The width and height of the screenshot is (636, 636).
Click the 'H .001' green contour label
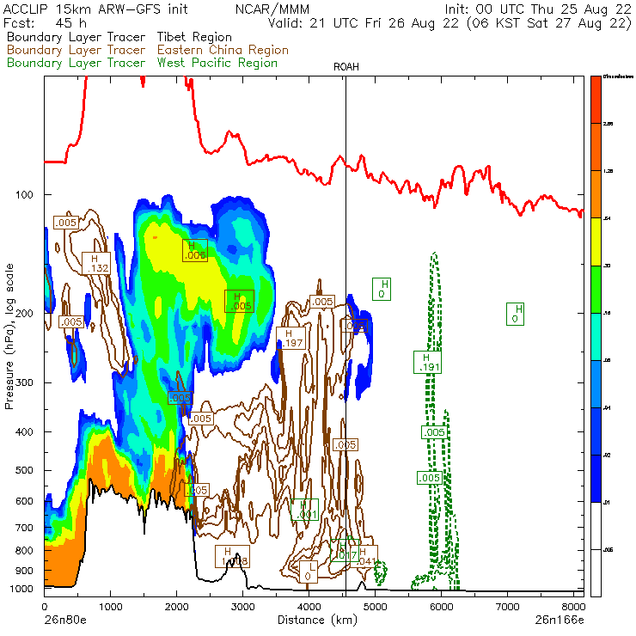coord(304,510)
